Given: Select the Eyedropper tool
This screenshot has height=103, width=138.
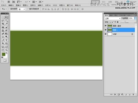Looking at the screenshot, I should coord(6,24).
